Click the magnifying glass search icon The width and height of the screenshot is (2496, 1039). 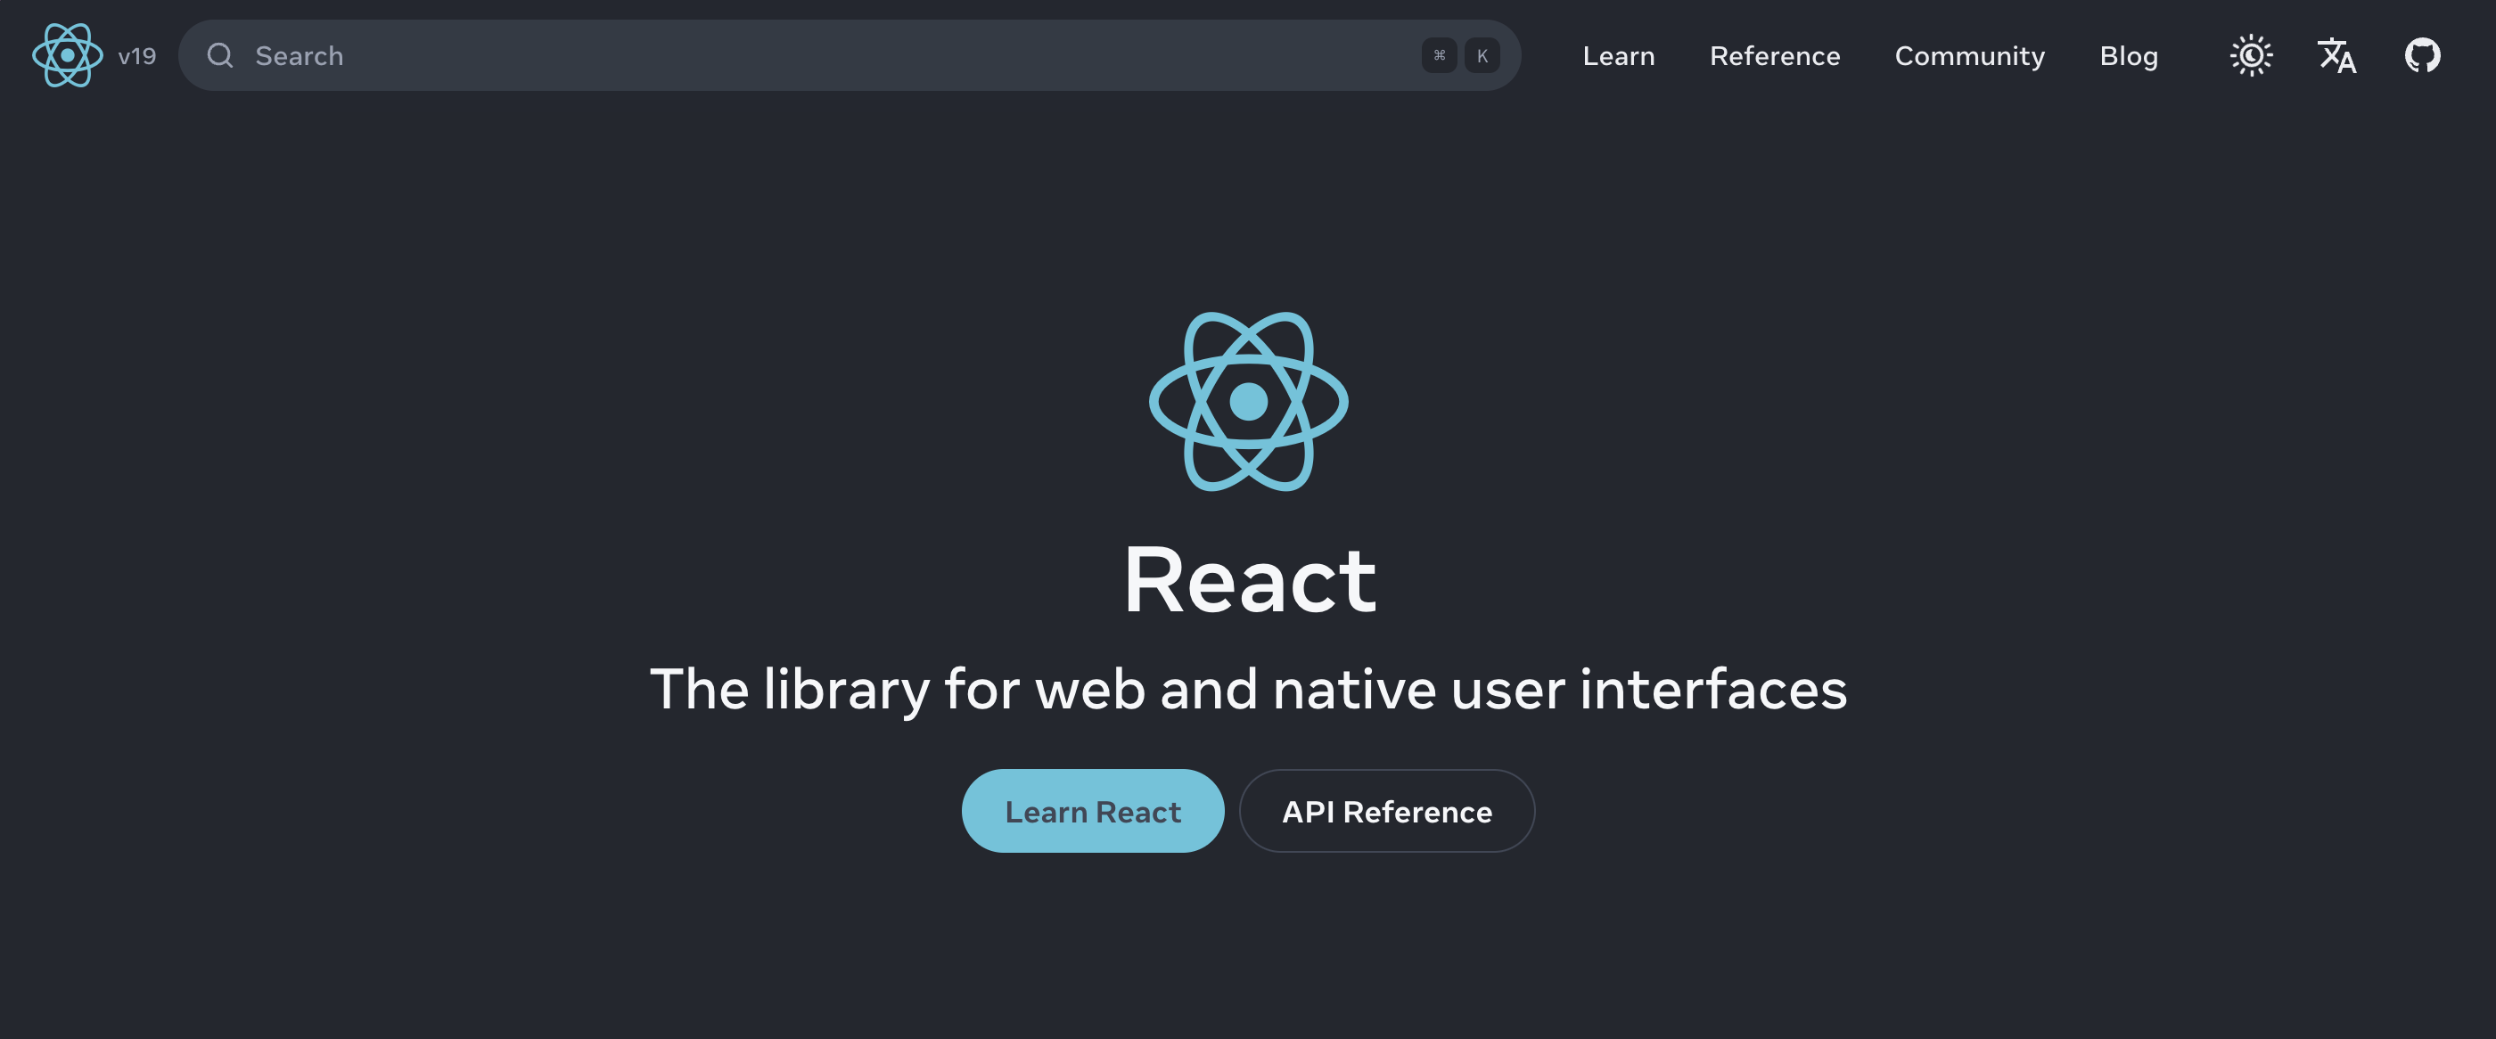[220, 55]
